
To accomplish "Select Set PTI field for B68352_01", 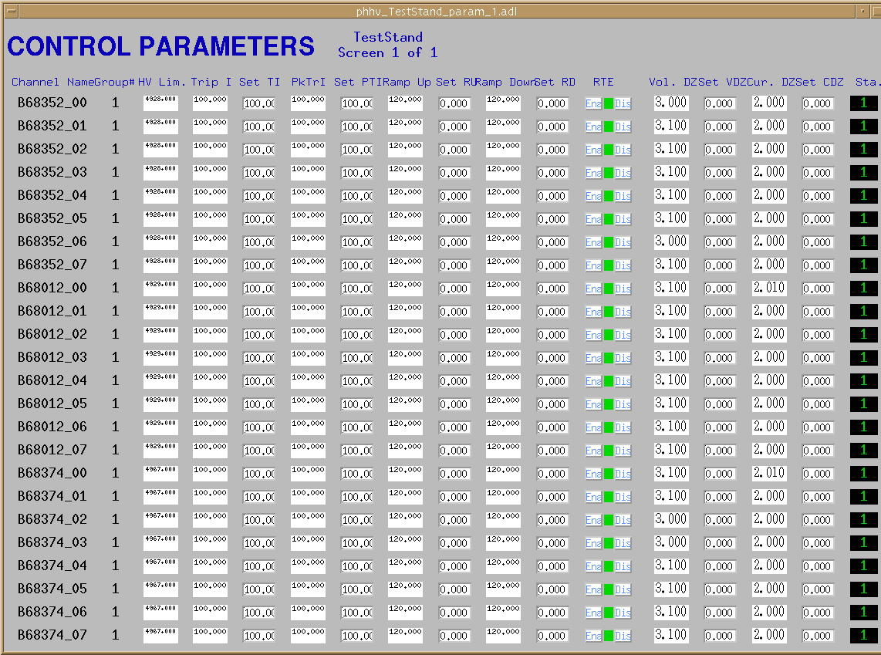I will (356, 127).
